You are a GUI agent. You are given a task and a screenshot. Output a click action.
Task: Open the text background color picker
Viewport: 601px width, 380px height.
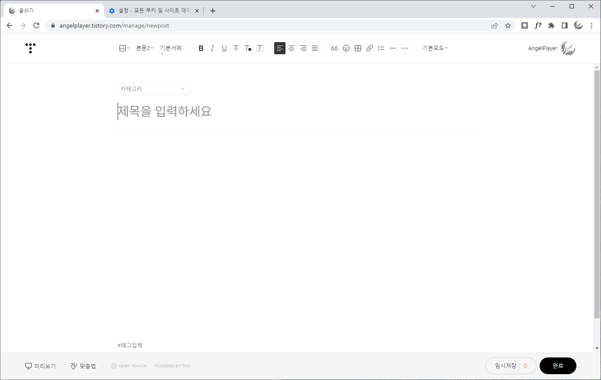(x=260, y=48)
